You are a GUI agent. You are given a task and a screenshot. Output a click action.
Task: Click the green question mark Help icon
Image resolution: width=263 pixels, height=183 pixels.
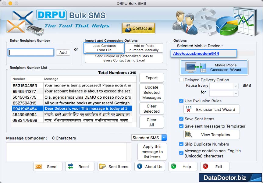point(173,166)
